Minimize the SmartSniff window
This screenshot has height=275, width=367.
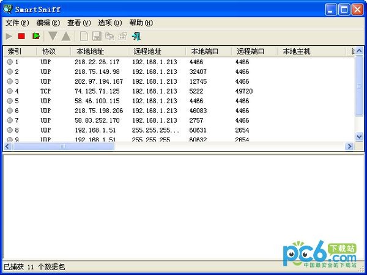(331, 10)
